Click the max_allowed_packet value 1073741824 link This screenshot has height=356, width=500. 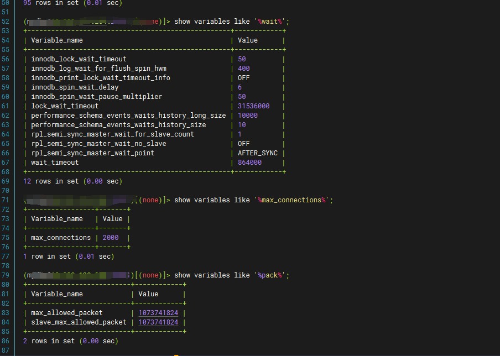[158, 313]
